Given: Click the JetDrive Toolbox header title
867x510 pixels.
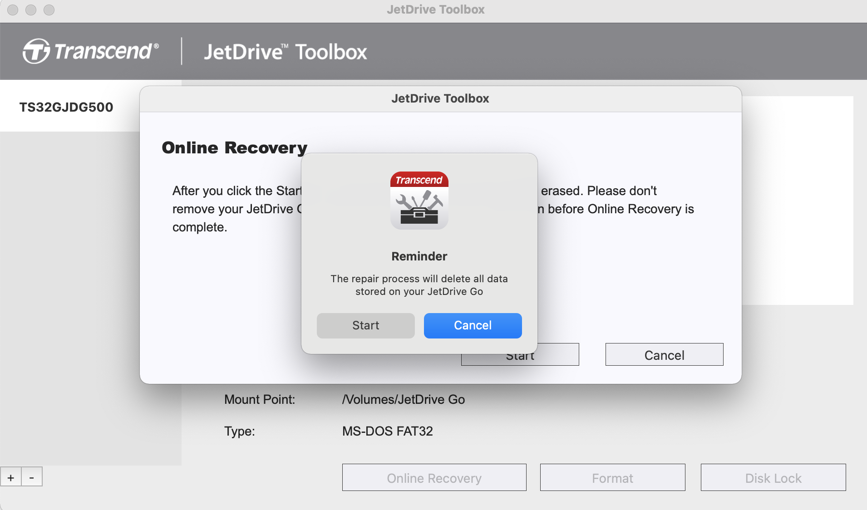Looking at the screenshot, I should [x=286, y=52].
